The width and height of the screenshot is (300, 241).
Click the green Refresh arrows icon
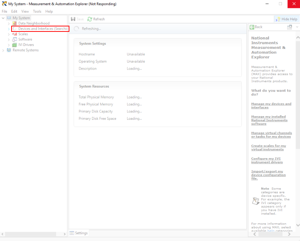coord(90,19)
